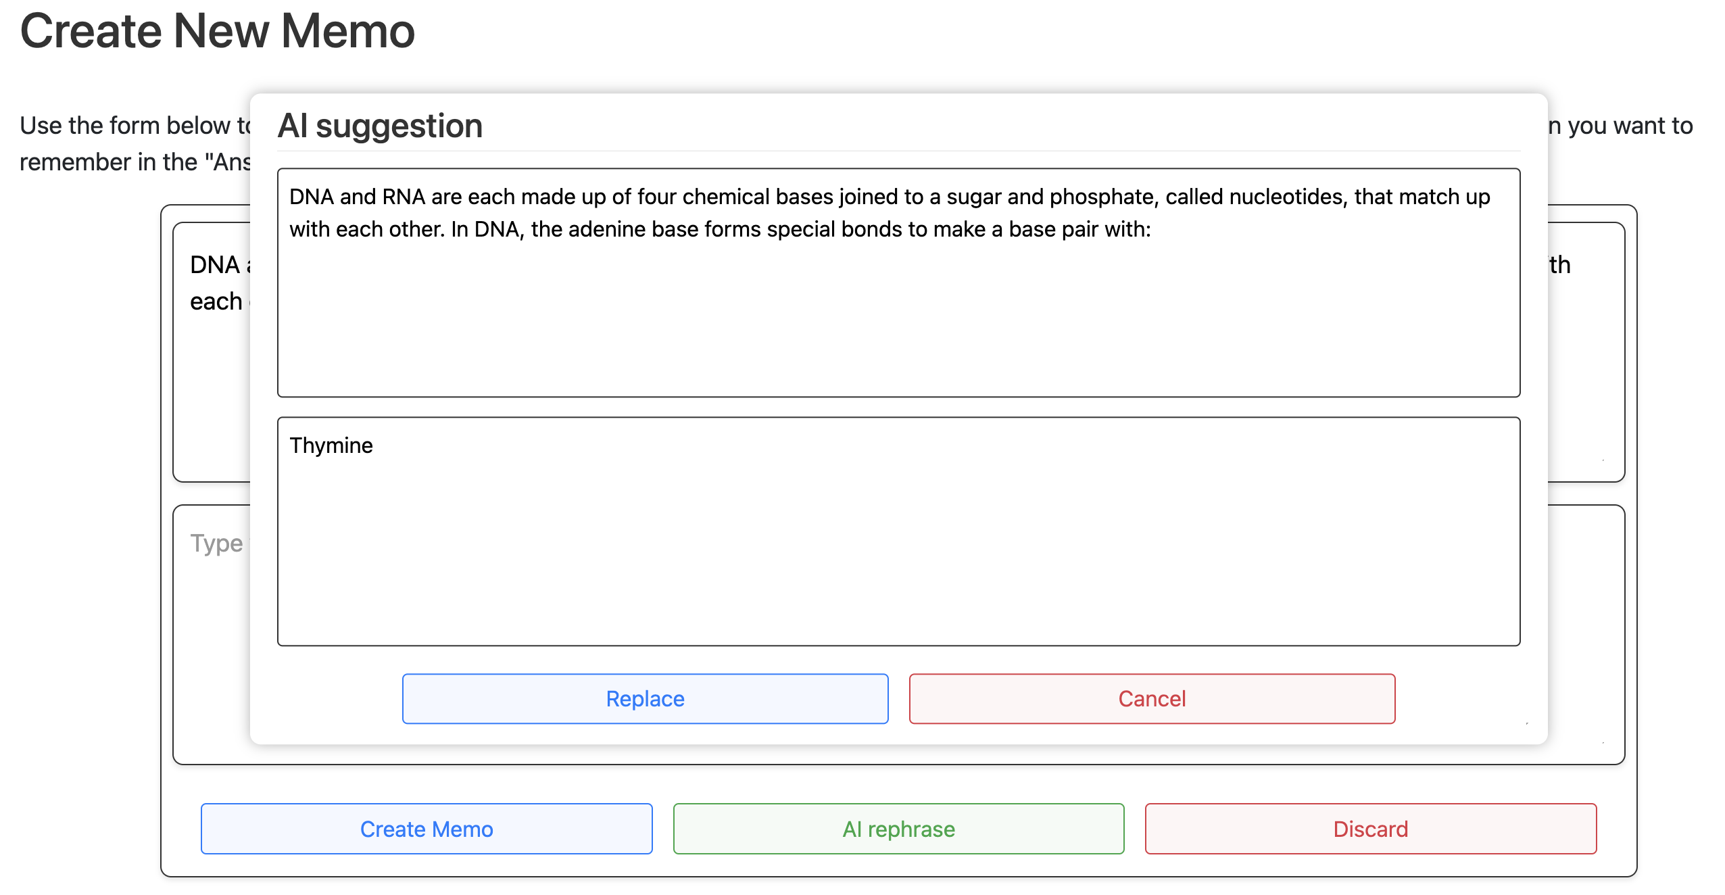Click the background answer field's resize grip
The width and height of the screenshot is (1725, 895).
(1603, 742)
